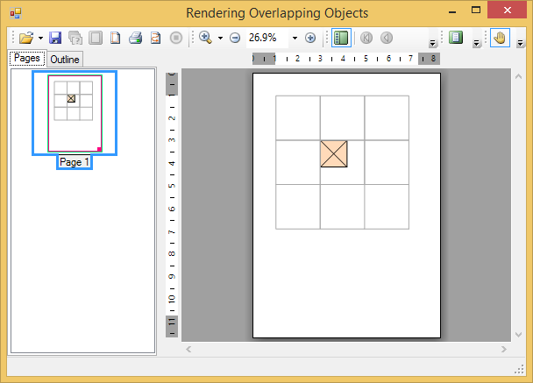Toggle the green page view mode button
This screenshot has height=383, width=533.
coord(455,38)
